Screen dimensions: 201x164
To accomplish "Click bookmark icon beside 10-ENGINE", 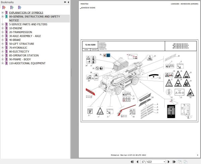I will pos(6,28).
